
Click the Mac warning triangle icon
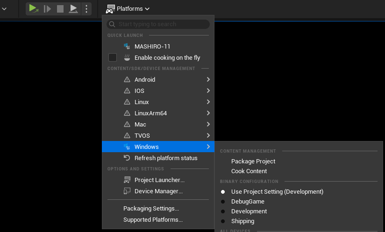tap(127, 124)
